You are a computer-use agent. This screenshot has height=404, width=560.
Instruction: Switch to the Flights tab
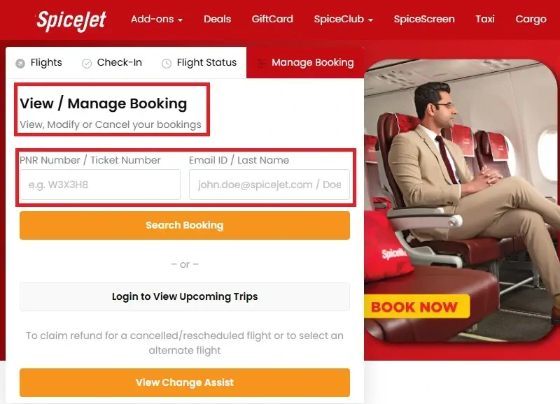[x=39, y=63]
